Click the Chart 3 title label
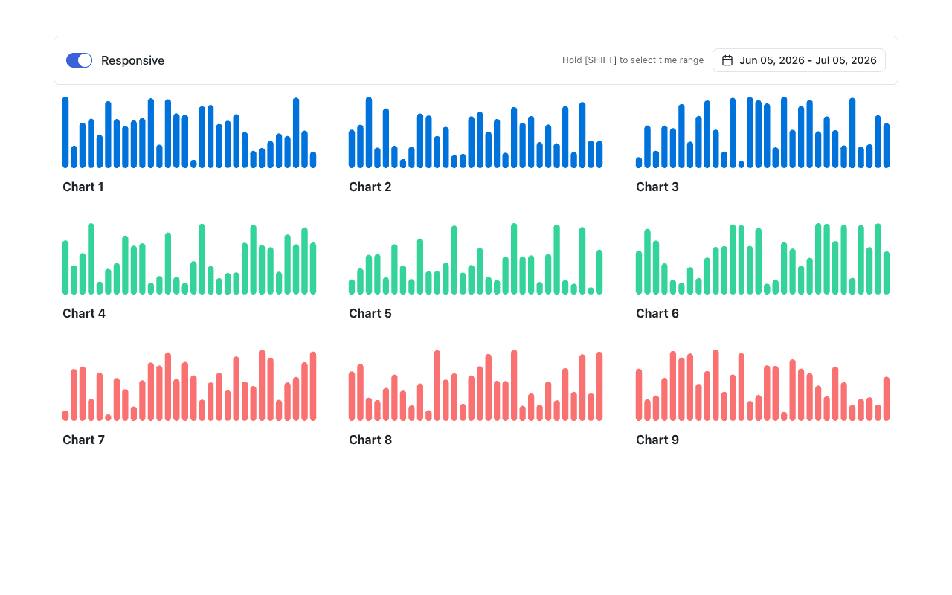 [x=657, y=187]
